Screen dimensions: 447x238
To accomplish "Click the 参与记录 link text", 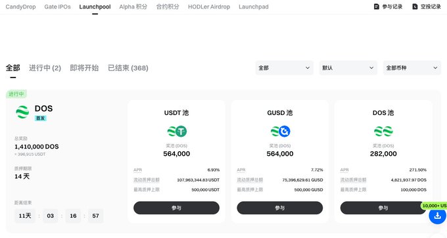I will [392, 7].
